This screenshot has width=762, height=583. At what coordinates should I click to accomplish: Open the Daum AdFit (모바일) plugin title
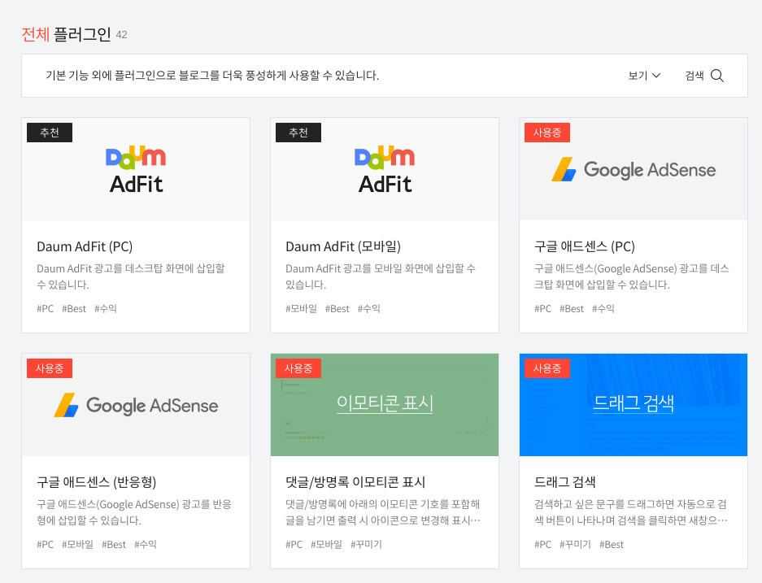[343, 247]
